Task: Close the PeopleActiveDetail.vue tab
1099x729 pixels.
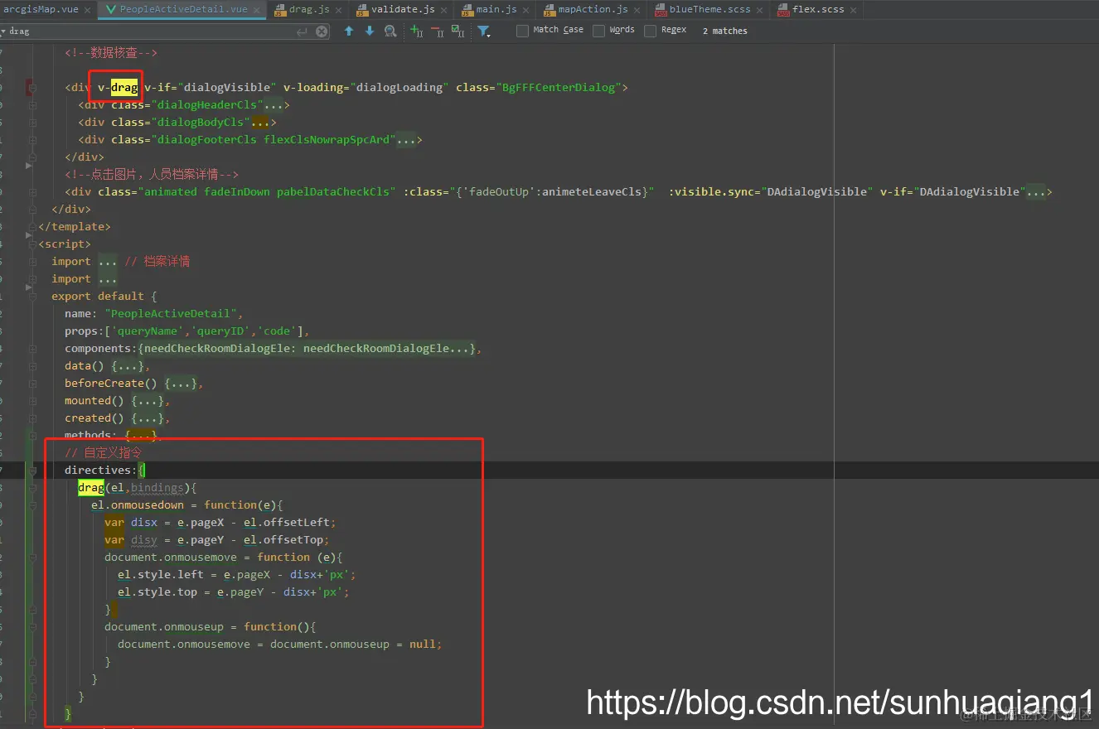Action: pos(256,10)
